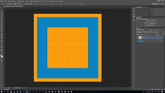Select the History Brush tool
The image size is (165, 93).
2,29
